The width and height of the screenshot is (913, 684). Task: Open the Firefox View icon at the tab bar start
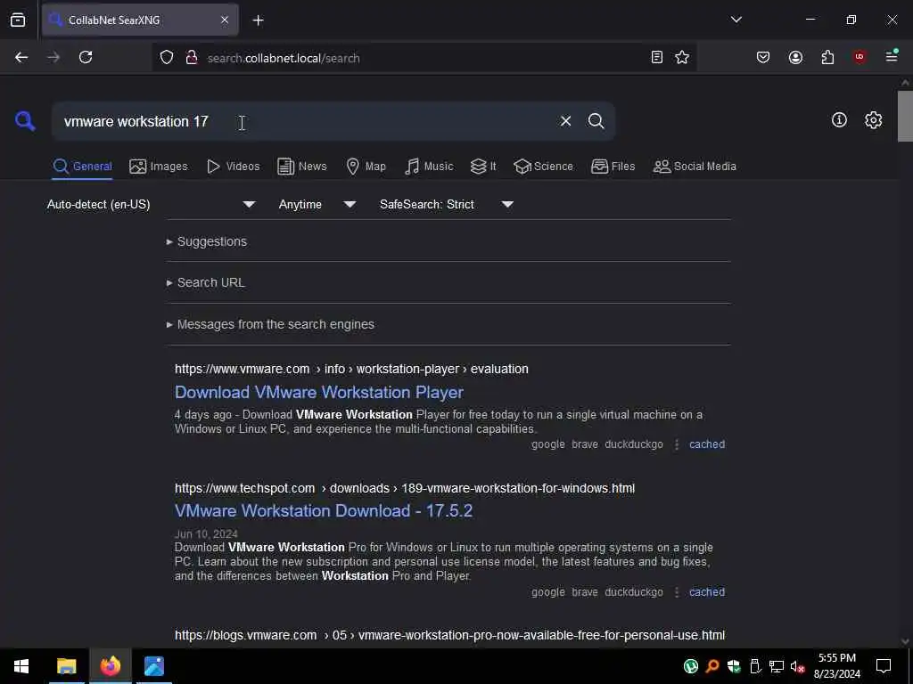click(18, 20)
